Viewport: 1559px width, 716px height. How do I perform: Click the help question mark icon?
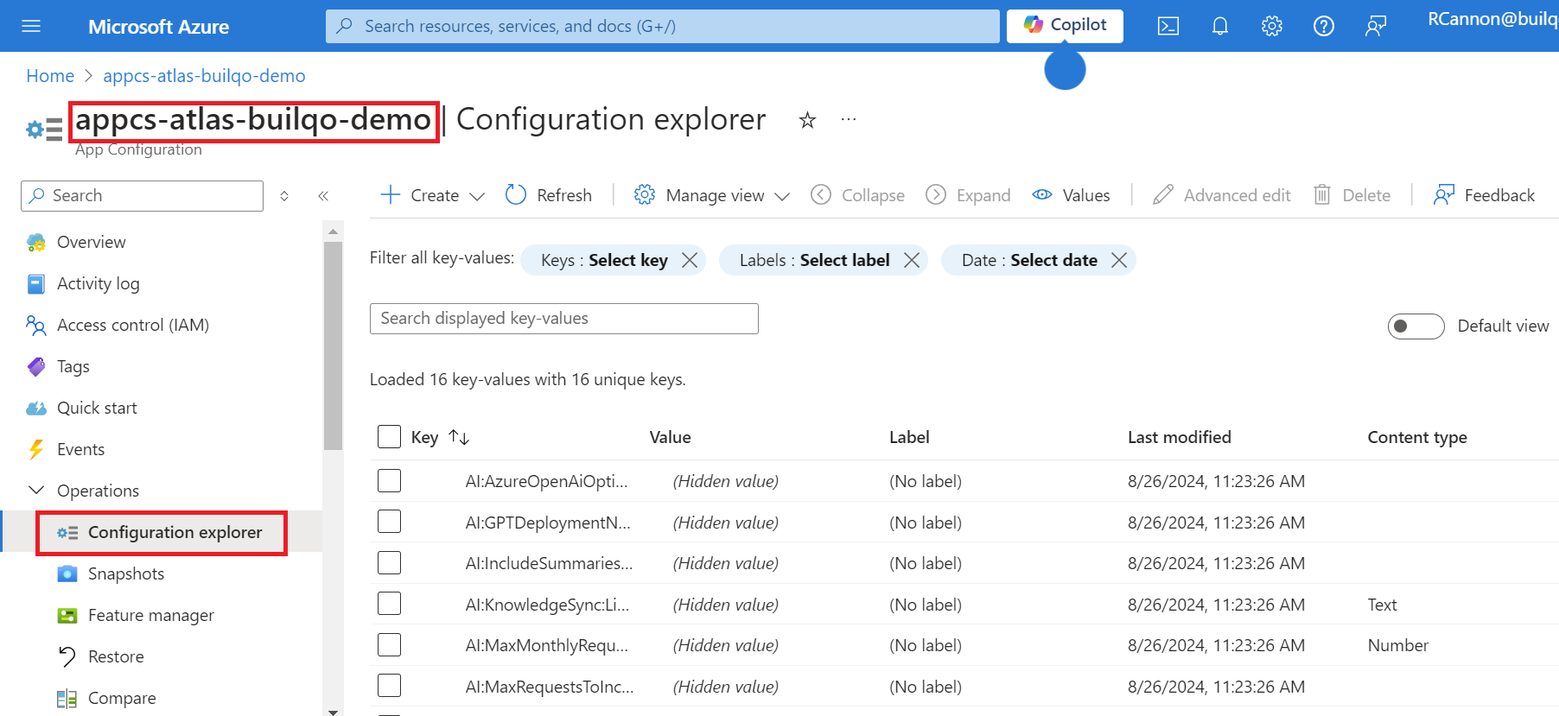[1323, 26]
